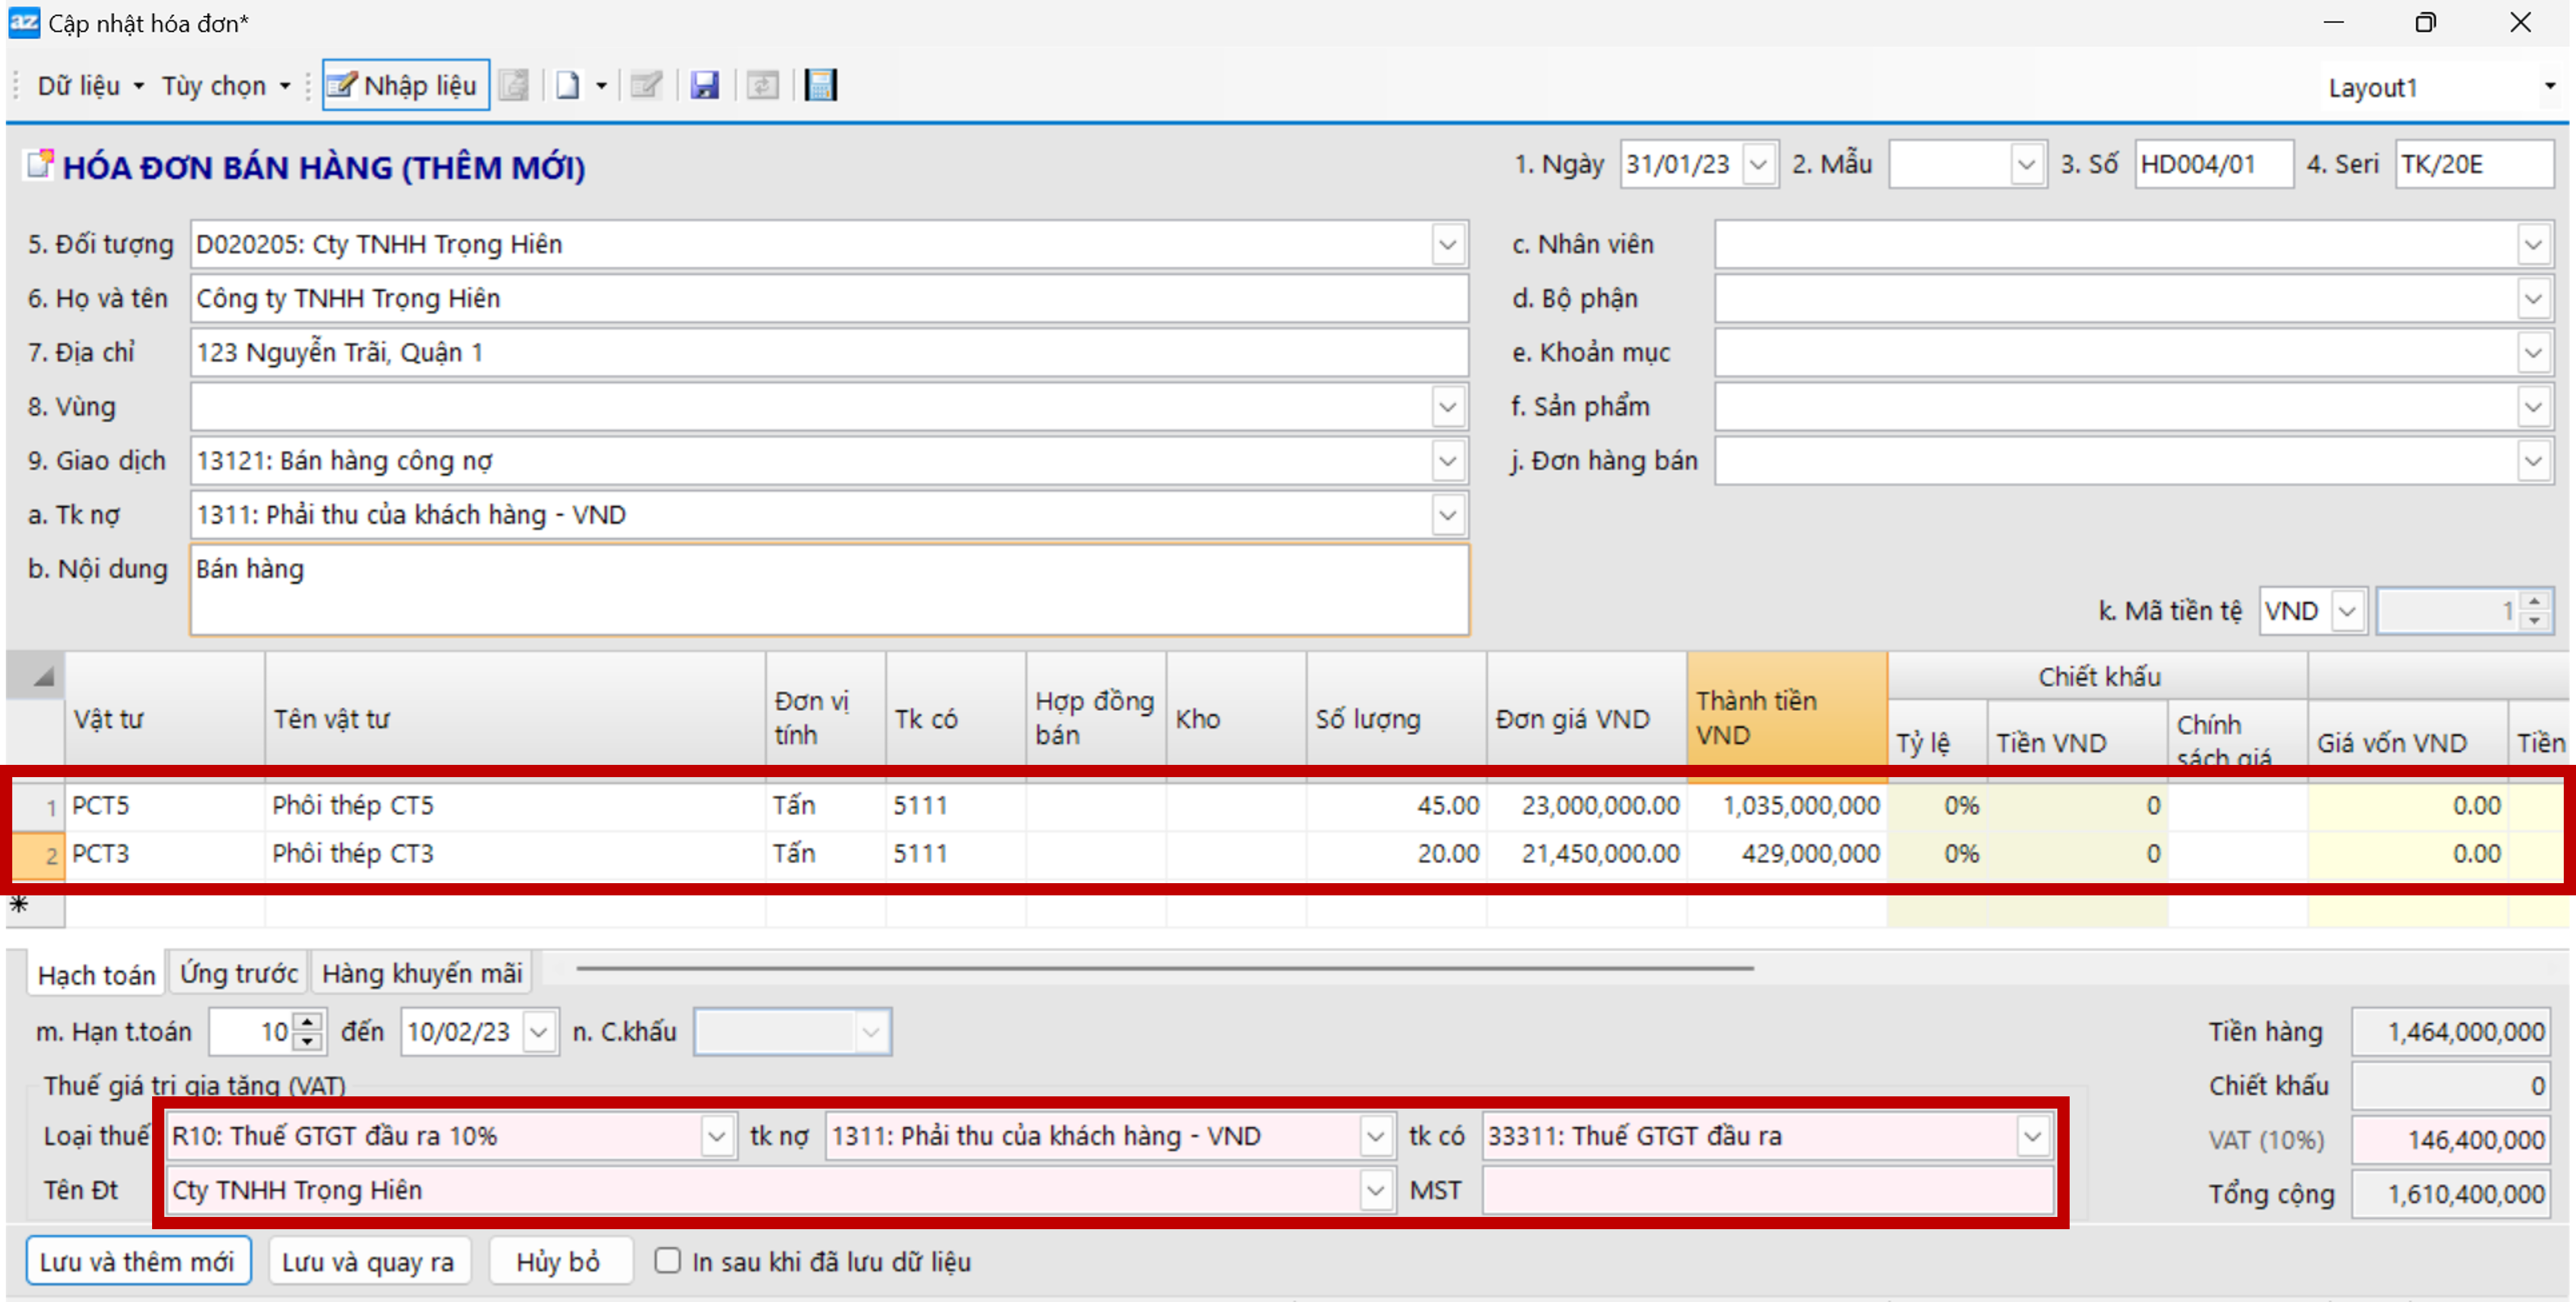Click the grid select-all corner triangle
The height and width of the screenshot is (1302, 2576).
point(41,677)
